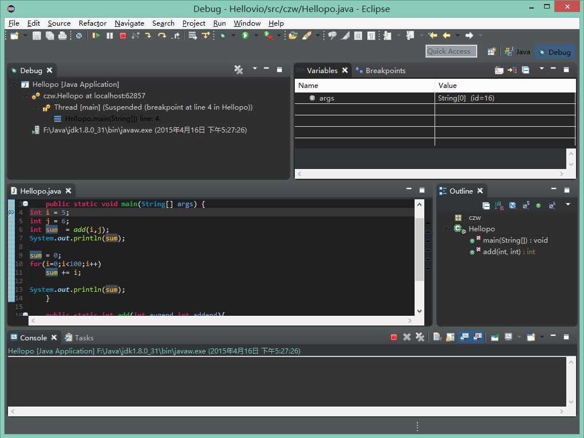This screenshot has width=584, height=438.
Task: Switch to the Breakpoints tab
Action: pos(380,70)
